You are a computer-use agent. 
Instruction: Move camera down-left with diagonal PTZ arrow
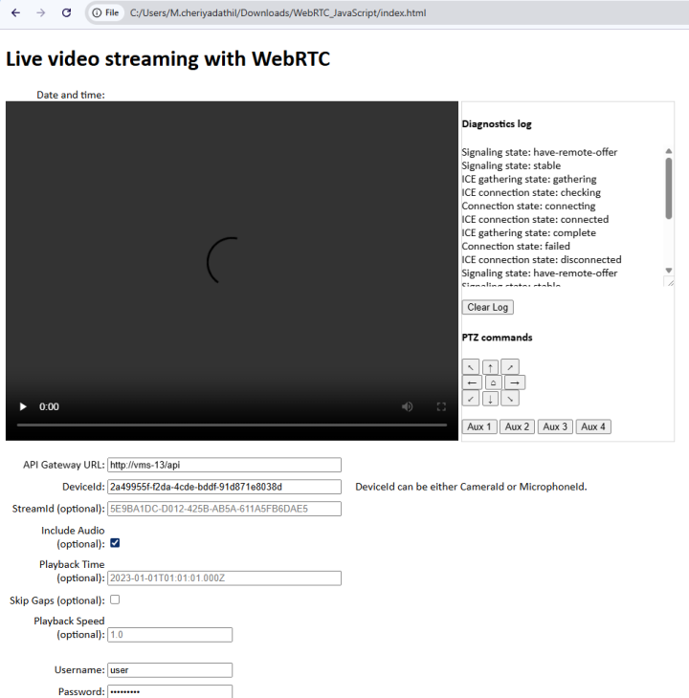(x=471, y=398)
